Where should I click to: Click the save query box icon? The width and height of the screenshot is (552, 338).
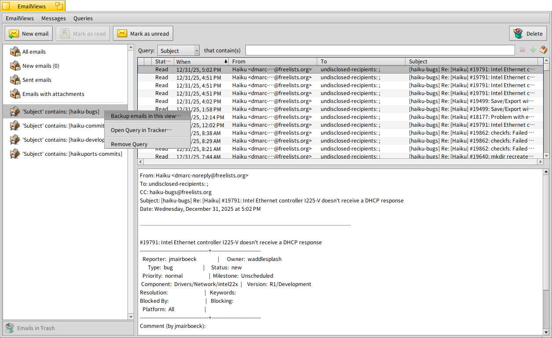[x=543, y=50]
